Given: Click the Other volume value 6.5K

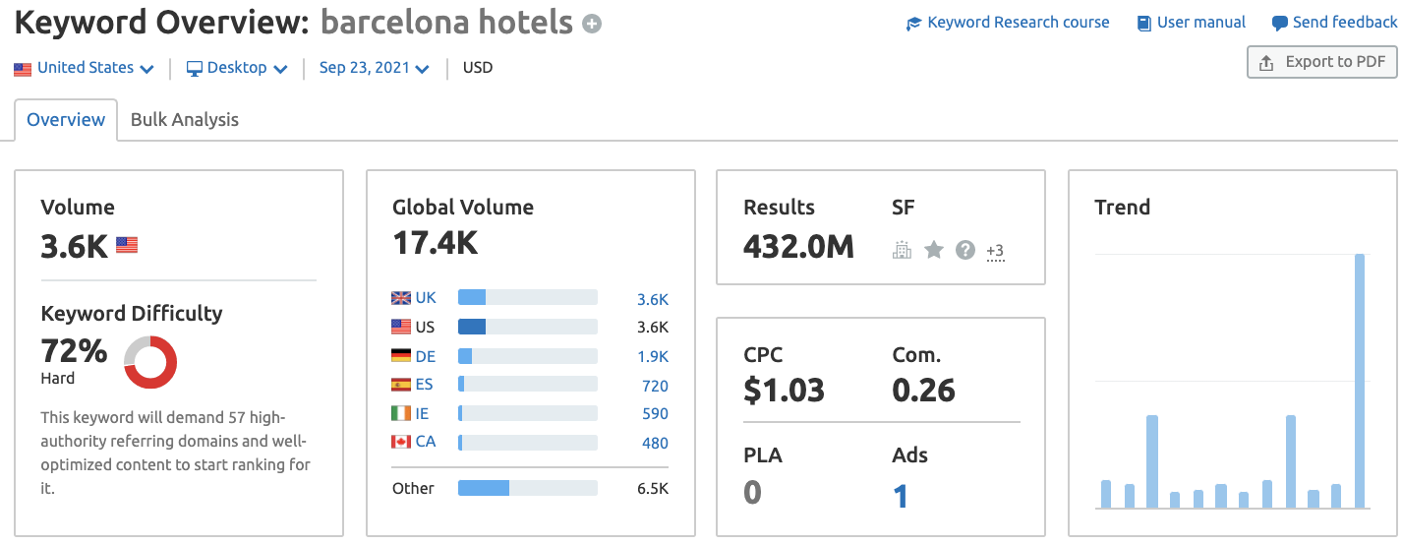Looking at the screenshot, I should point(653,489).
